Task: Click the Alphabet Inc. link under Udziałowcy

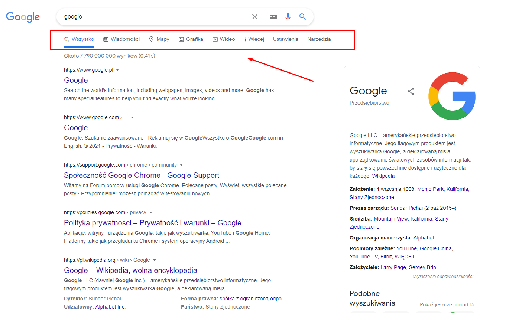Action: (x=110, y=307)
